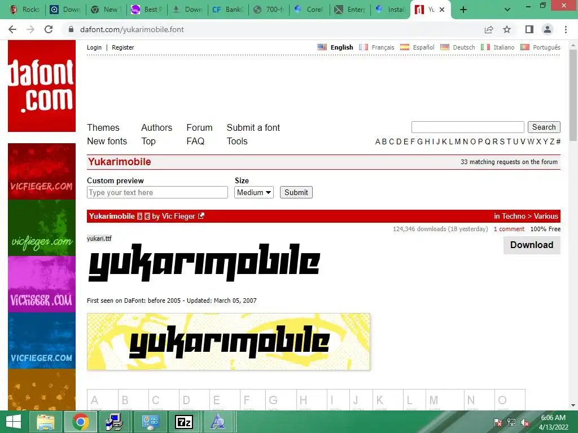The height and width of the screenshot is (433, 578).
Task: Go back to the previous page
Action: pos(12,29)
